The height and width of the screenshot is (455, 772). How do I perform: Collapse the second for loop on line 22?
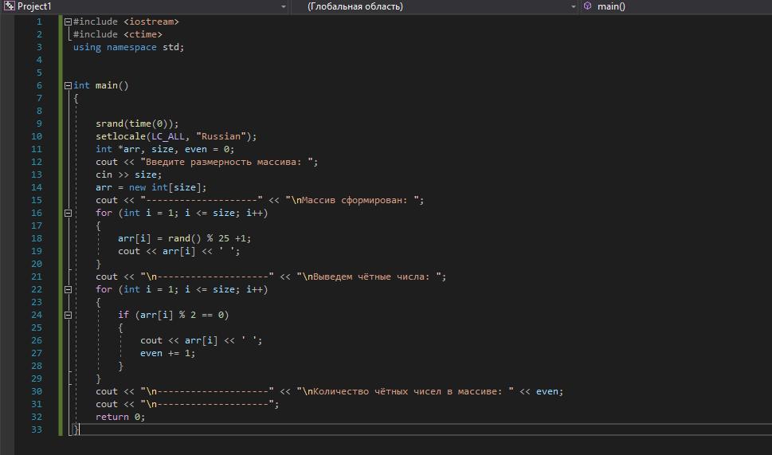pos(68,289)
